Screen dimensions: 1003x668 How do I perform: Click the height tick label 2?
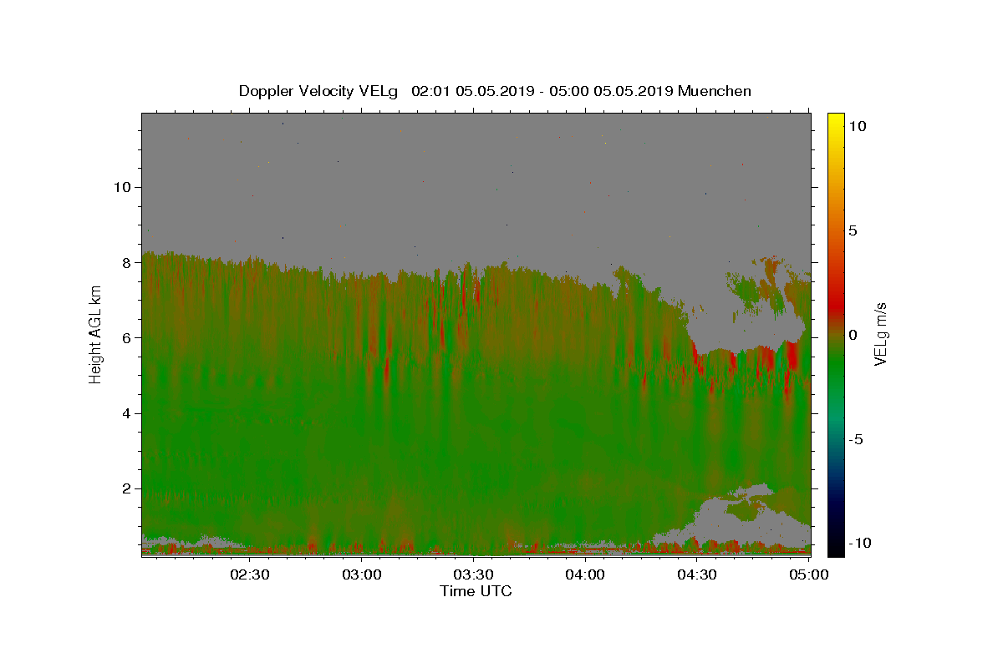click(x=125, y=488)
